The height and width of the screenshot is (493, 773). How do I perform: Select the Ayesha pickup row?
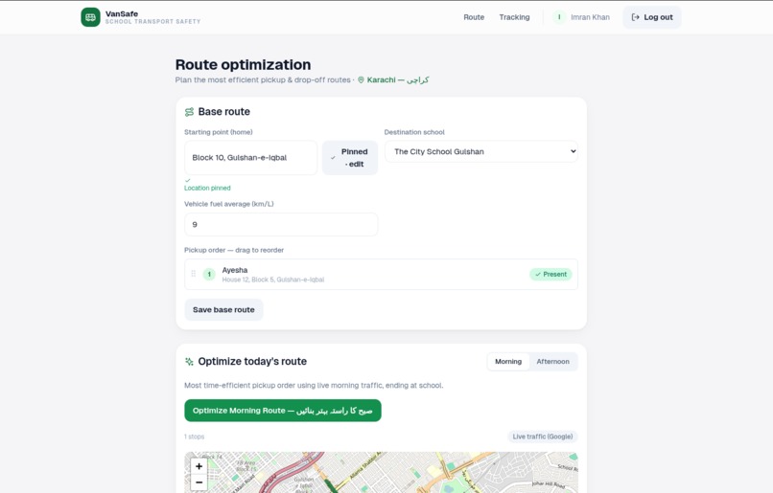(x=381, y=274)
